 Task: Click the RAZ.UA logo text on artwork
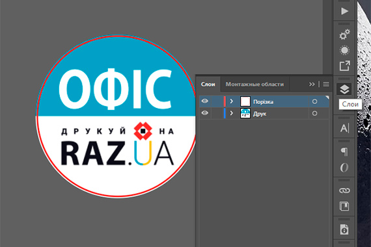(118, 153)
